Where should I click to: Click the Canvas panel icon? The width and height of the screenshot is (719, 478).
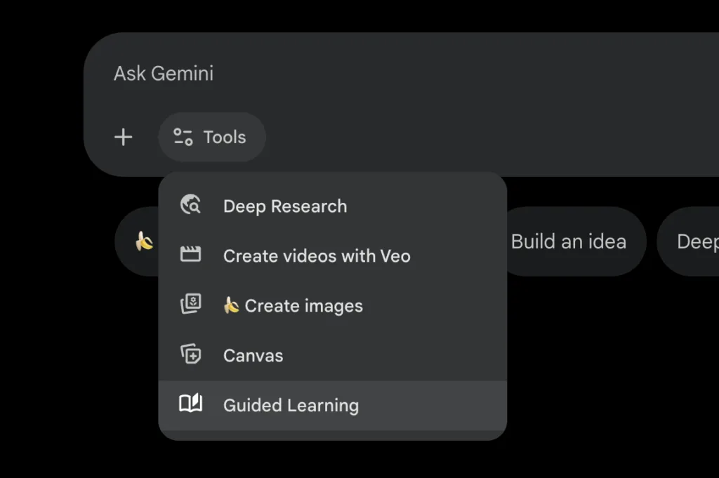(190, 355)
